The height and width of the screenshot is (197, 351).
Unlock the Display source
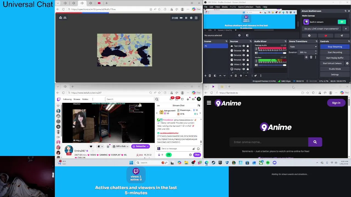pyautogui.click(x=248, y=69)
